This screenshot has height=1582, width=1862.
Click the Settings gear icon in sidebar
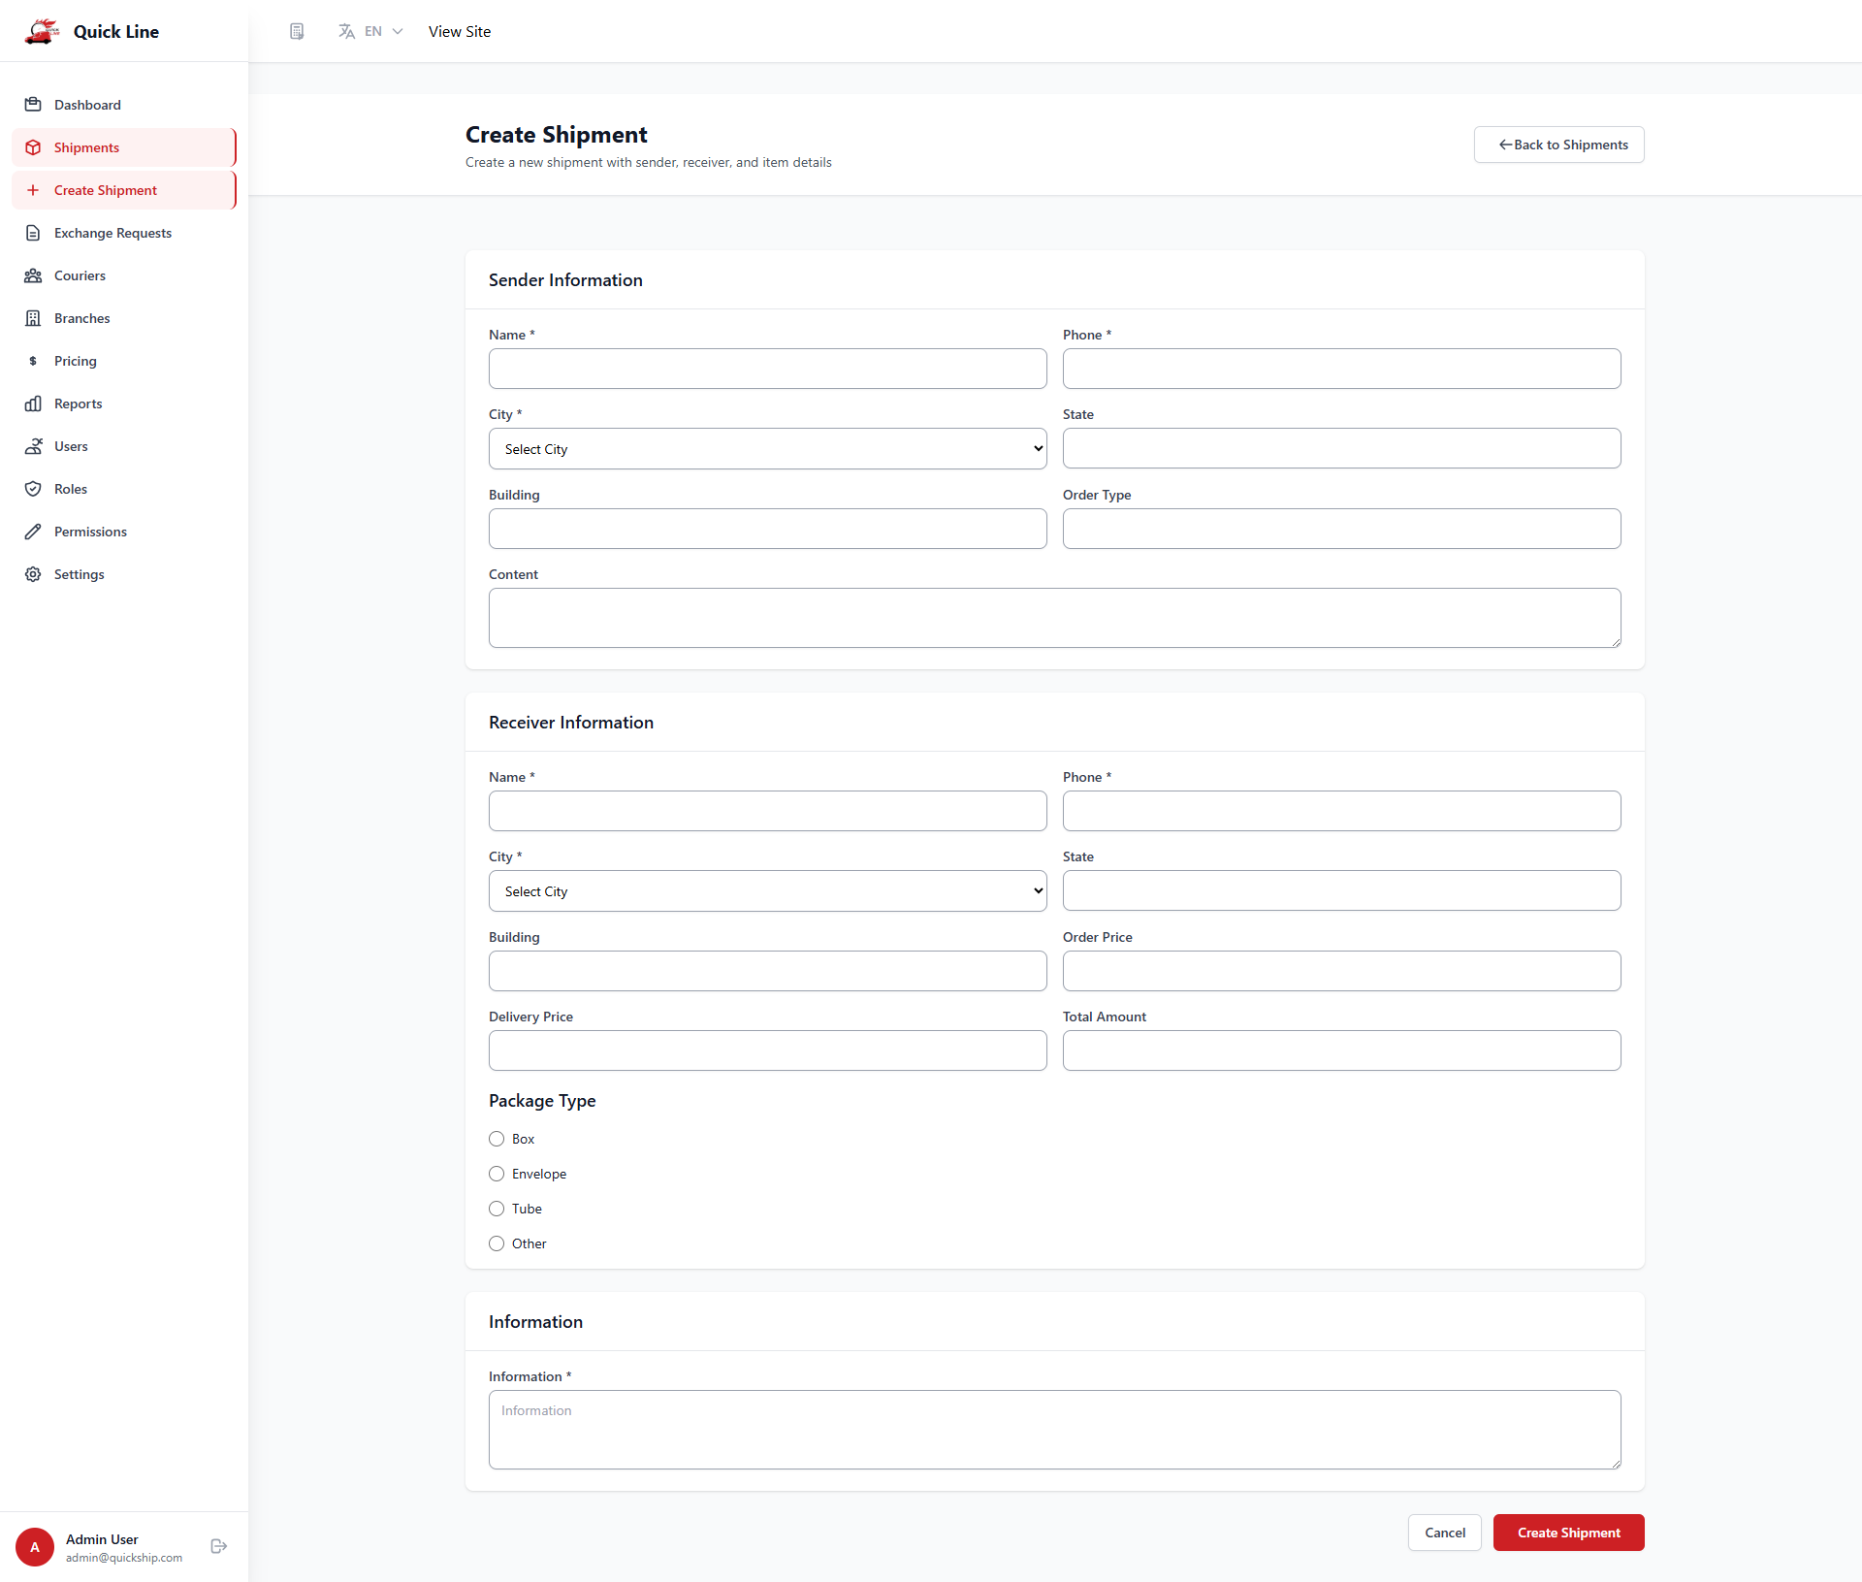point(33,574)
